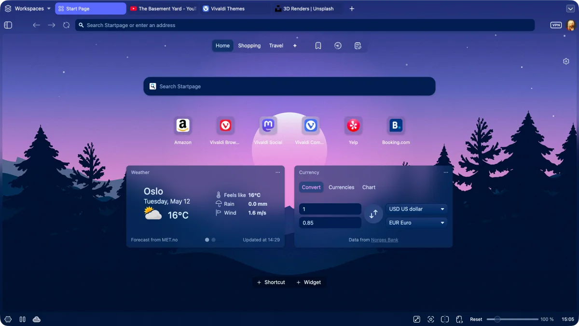Go forward with the forward arrow
Screen dimensions: 579x326
52,25
